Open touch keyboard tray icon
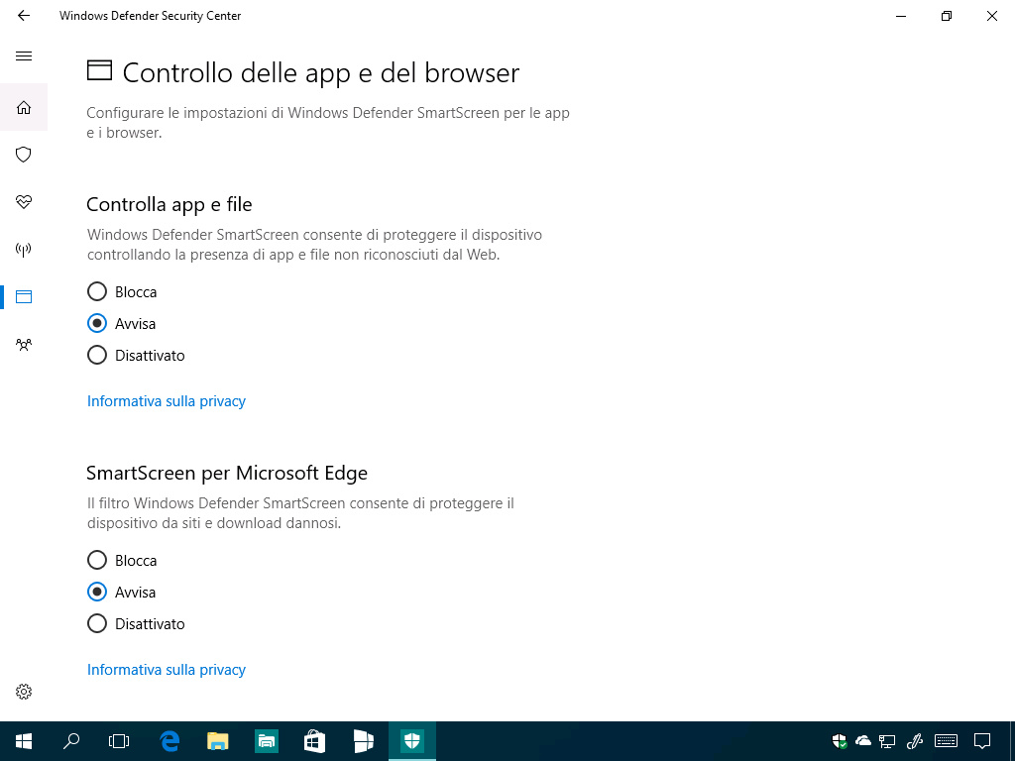This screenshot has height=761, width=1015. 947,741
